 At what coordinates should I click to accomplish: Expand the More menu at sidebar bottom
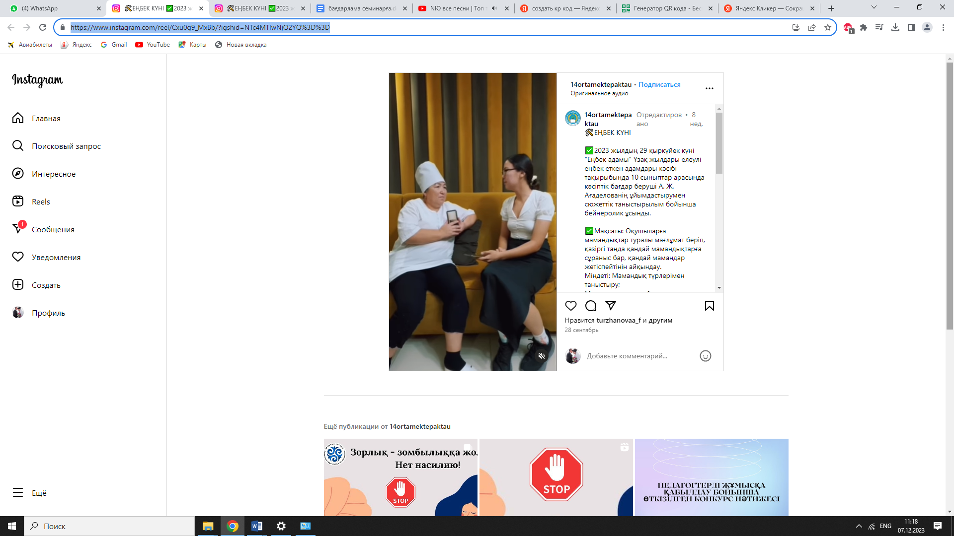pyautogui.click(x=39, y=493)
